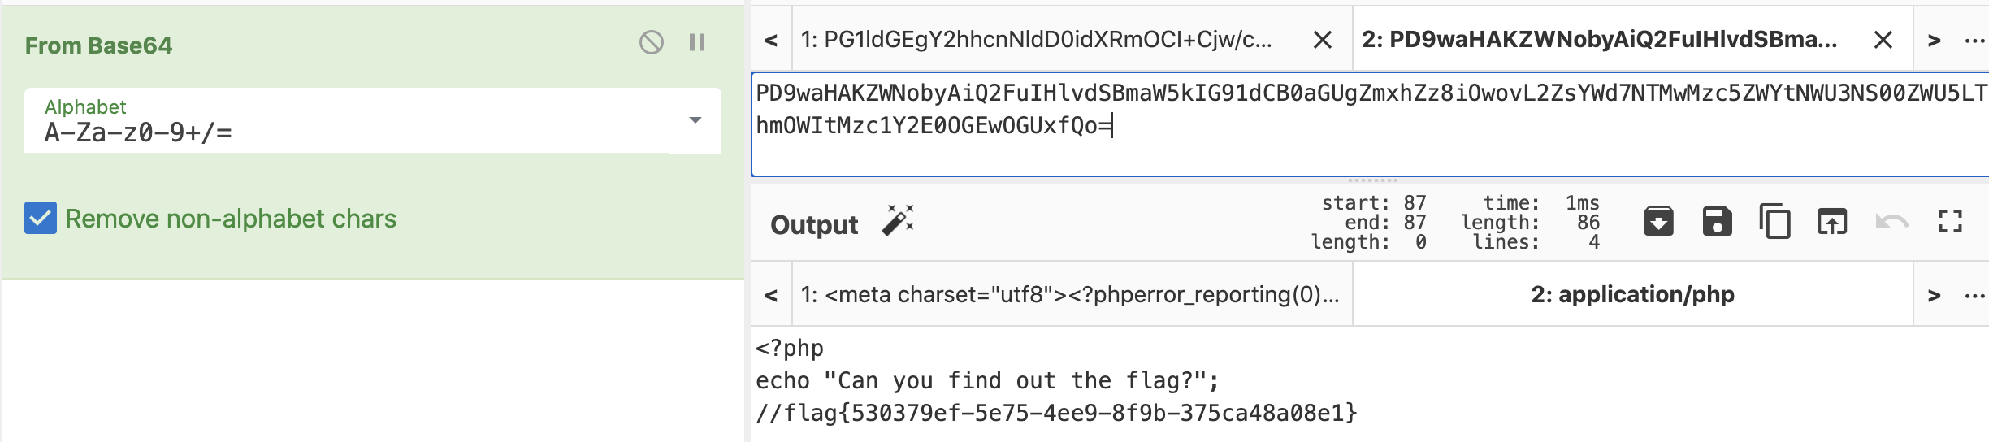This screenshot has height=442, width=1989.
Task: Maximise the output pane
Action: [x=1950, y=221]
